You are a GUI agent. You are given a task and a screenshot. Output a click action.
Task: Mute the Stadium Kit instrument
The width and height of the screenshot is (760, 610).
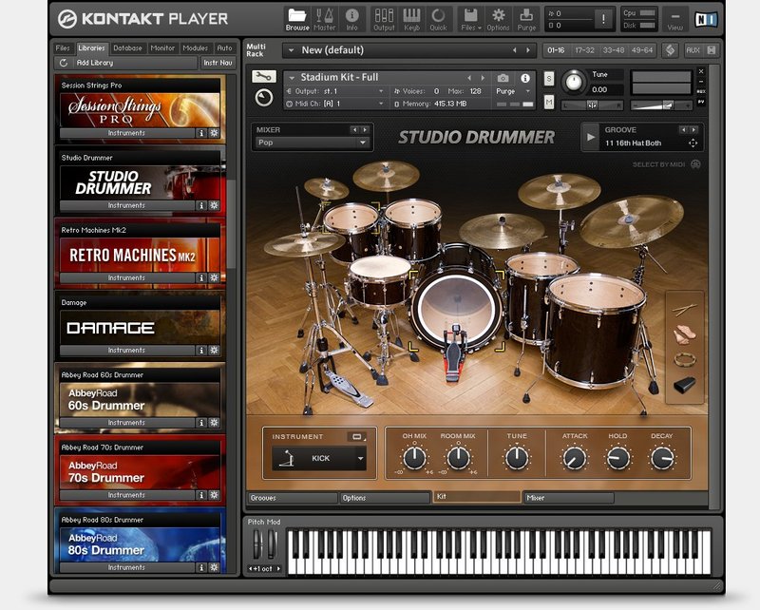(548, 100)
